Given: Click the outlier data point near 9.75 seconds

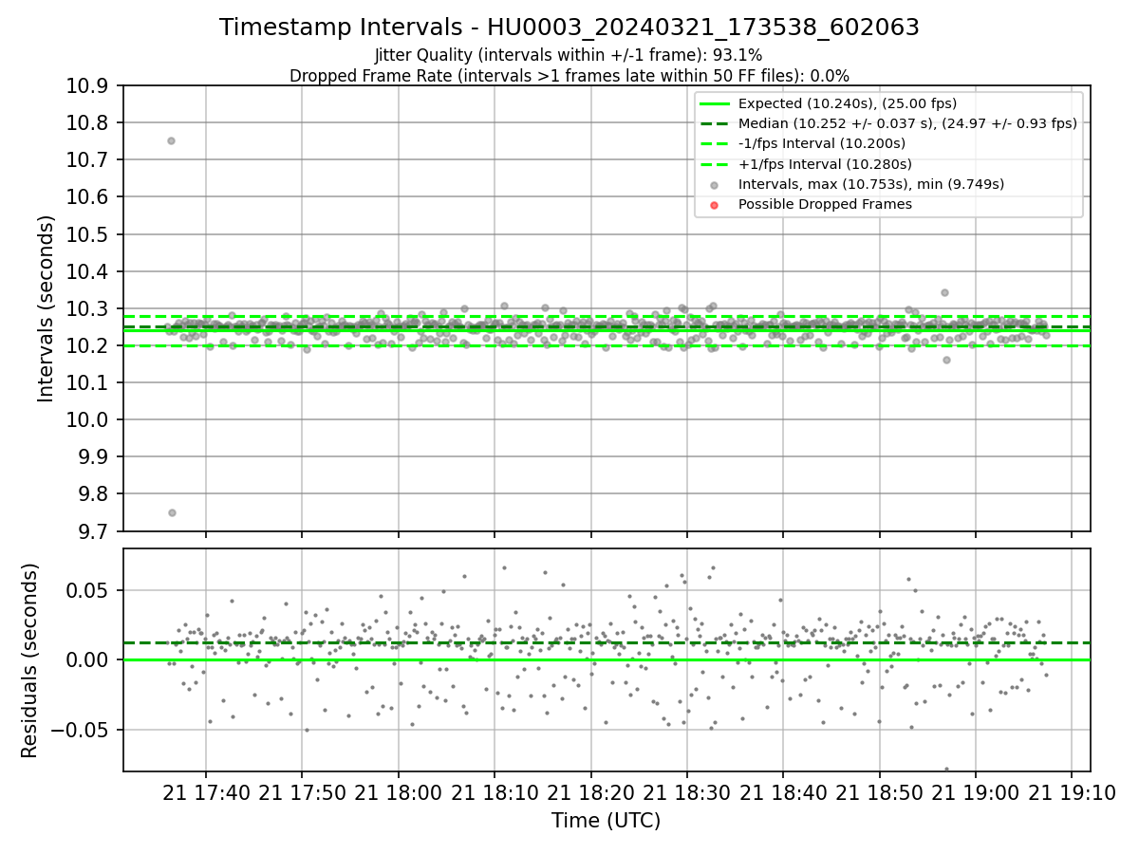Looking at the screenshot, I should 172,512.
